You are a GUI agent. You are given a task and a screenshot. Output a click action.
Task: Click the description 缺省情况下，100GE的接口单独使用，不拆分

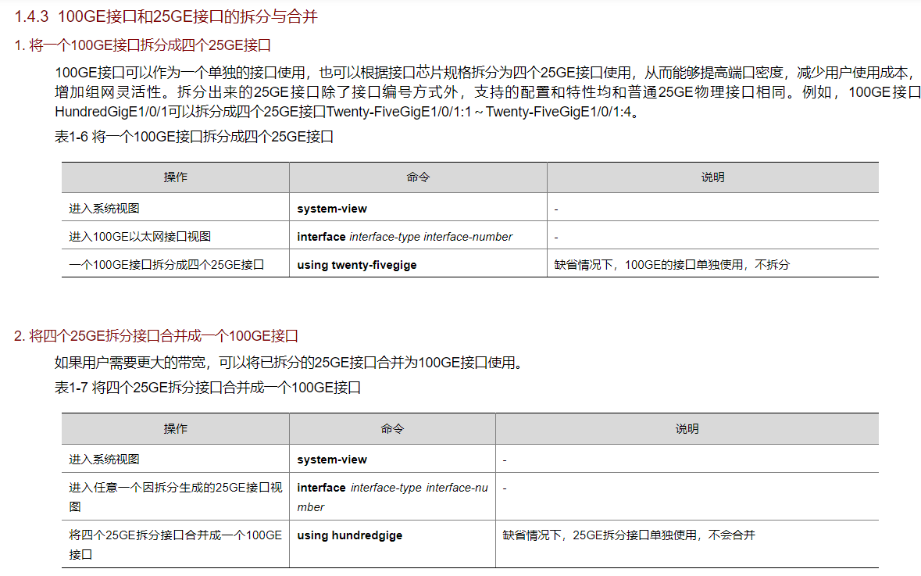pos(672,265)
